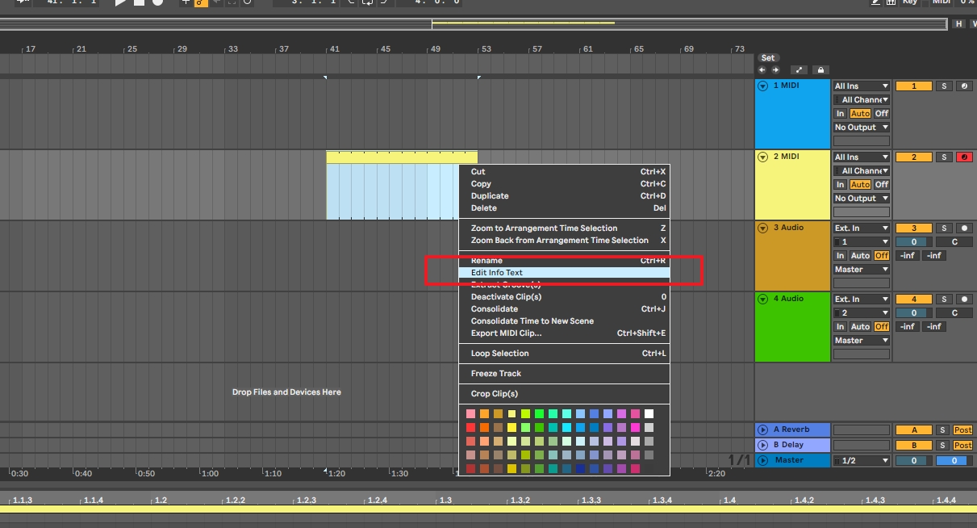Open All Channels dropdown on track 1
This screenshot has height=528, width=977.
click(x=862, y=100)
